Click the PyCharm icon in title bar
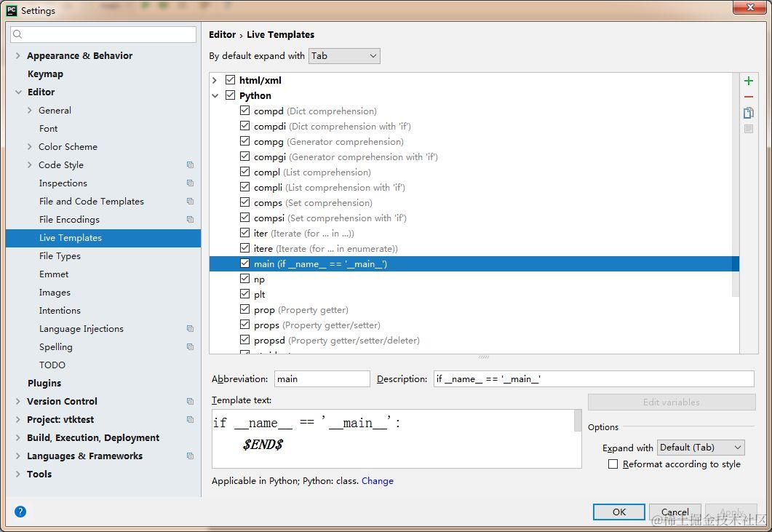Viewport: 772px width, 532px height. click(12, 10)
